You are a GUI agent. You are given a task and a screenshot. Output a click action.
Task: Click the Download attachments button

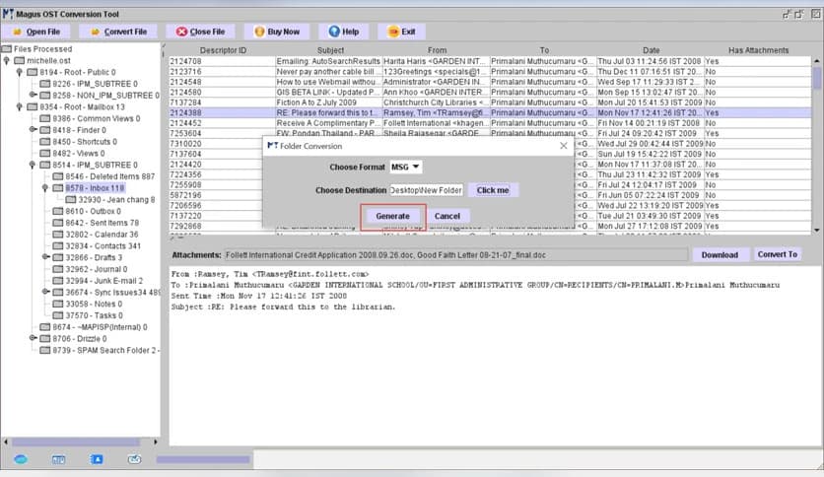(720, 255)
